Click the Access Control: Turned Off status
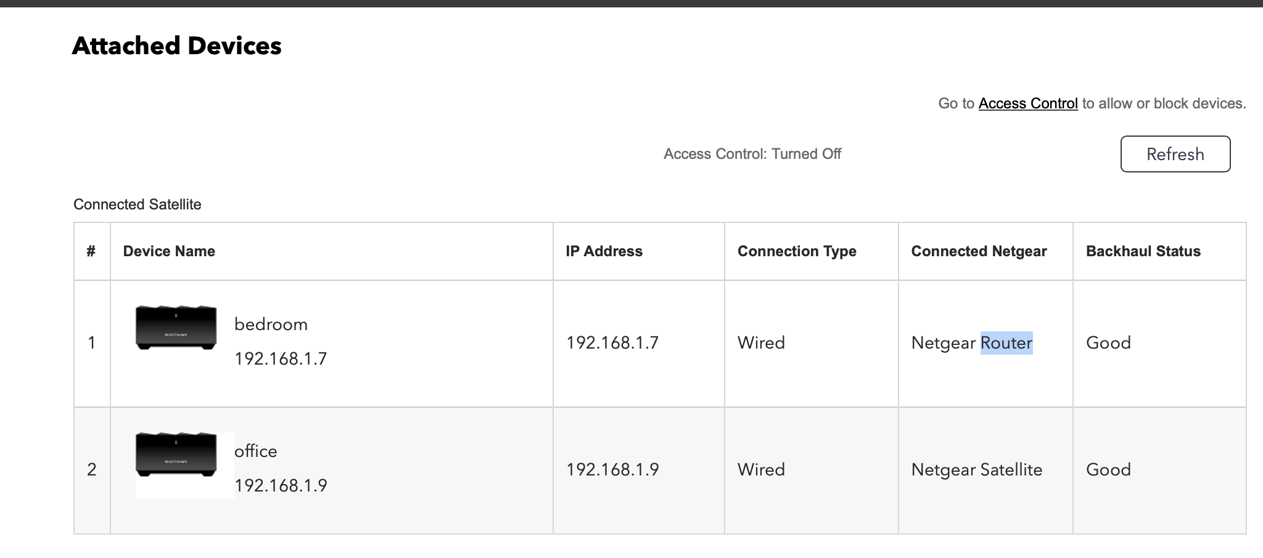Viewport: 1263px width, 558px height. [752, 154]
